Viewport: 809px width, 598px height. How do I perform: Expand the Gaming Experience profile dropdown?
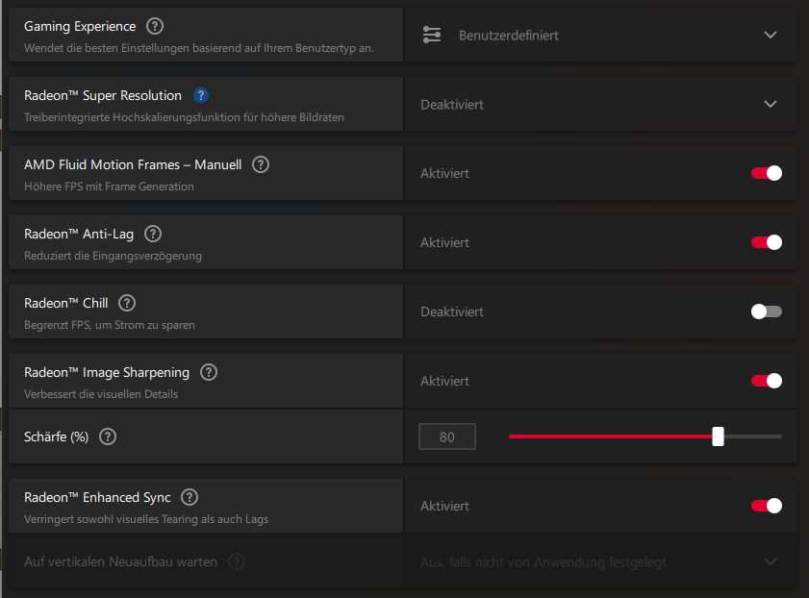click(770, 35)
